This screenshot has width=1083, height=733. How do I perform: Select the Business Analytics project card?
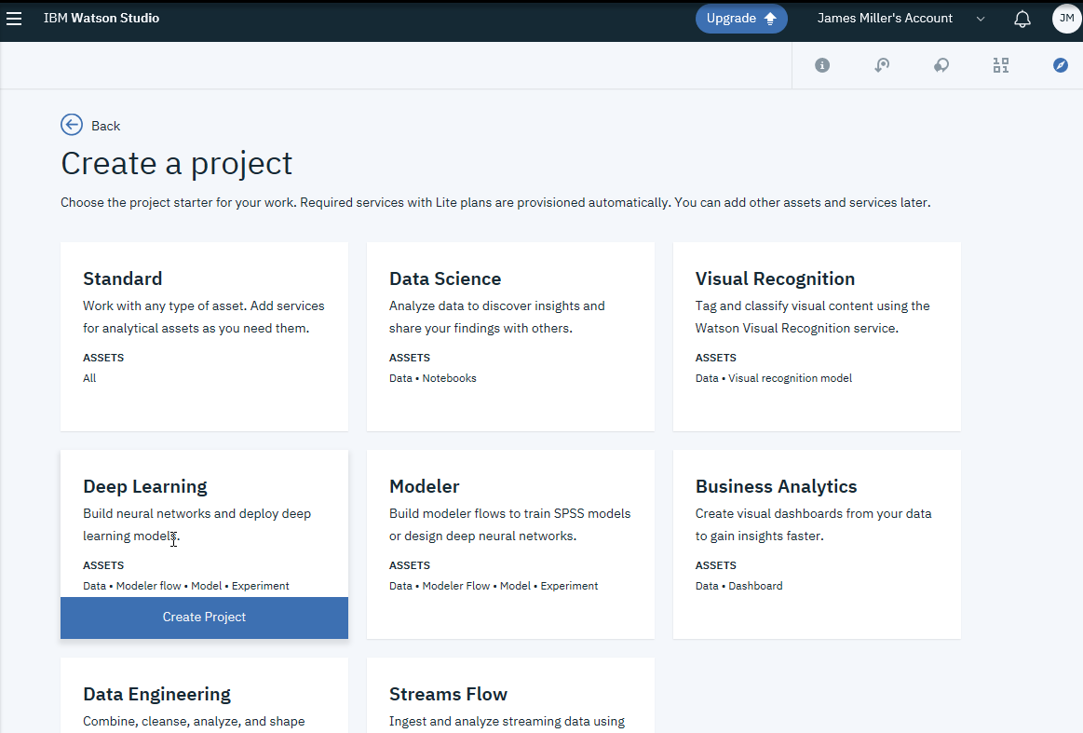point(817,545)
